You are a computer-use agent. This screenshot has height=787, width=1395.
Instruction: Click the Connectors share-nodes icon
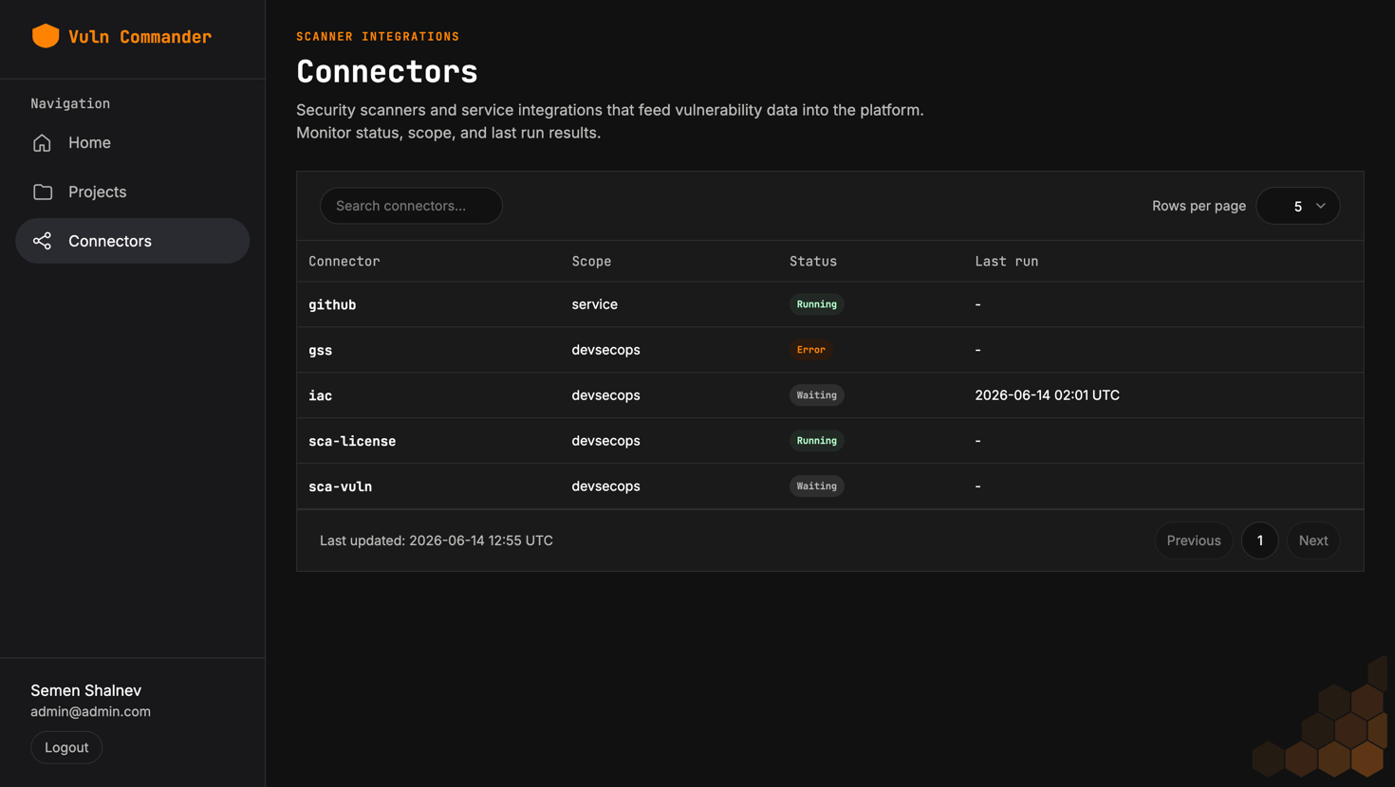[x=42, y=241]
